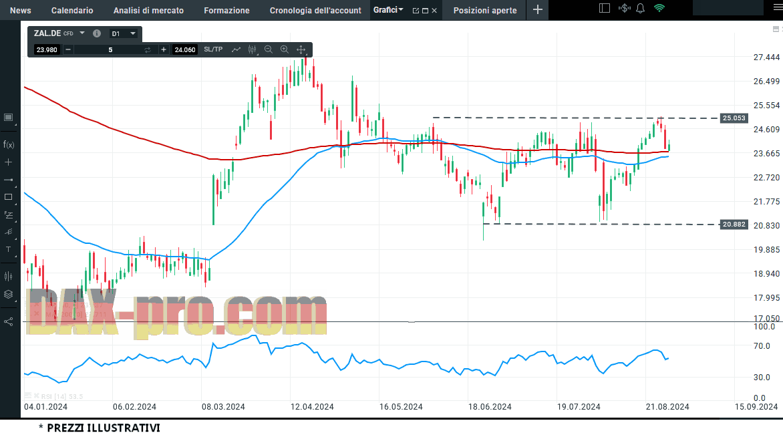
Task: Show ZAL.DE instrument information
Action: tap(97, 33)
